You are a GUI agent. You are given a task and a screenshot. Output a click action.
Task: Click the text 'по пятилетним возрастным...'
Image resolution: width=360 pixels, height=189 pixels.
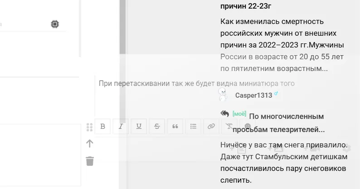pos(274,68)
